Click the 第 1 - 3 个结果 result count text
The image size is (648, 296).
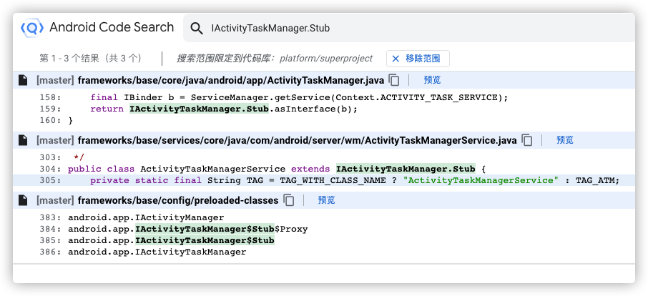pos(92,59)
